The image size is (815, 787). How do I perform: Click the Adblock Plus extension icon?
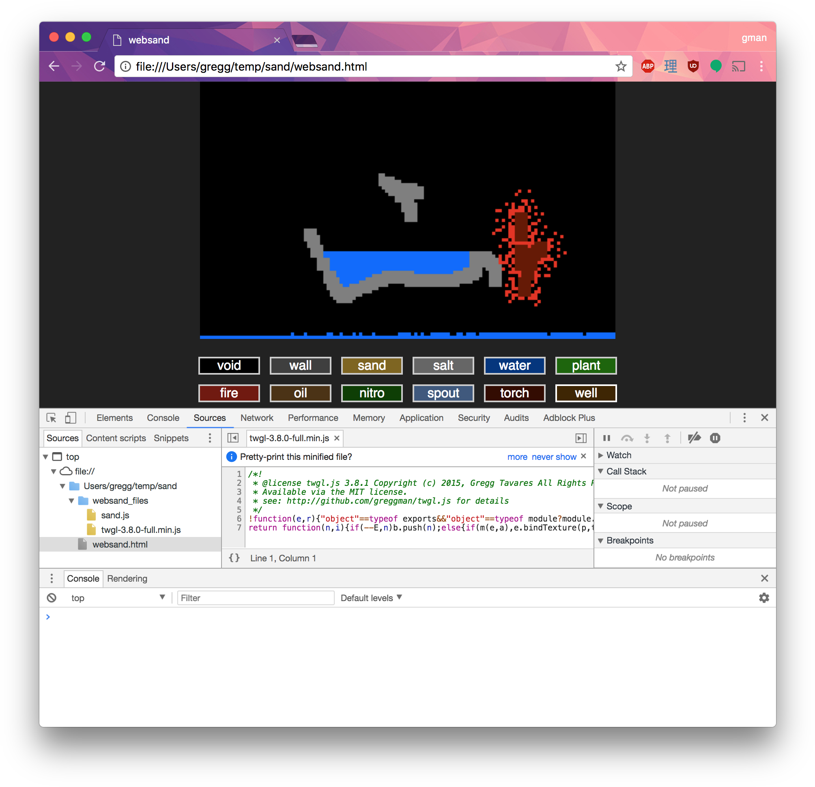pos(647,66)
